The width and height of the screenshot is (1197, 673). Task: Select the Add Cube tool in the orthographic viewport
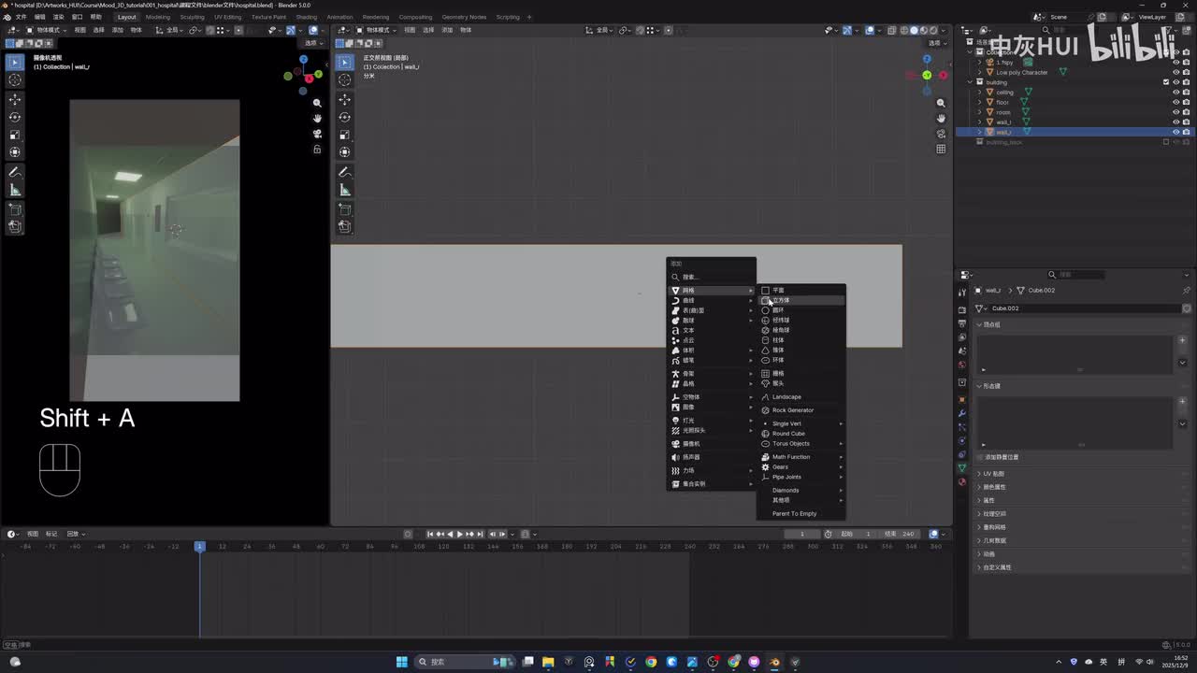[x=345, y=208]
